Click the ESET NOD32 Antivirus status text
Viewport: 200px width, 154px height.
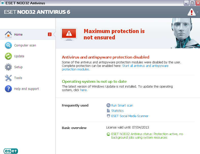[147, 136]
